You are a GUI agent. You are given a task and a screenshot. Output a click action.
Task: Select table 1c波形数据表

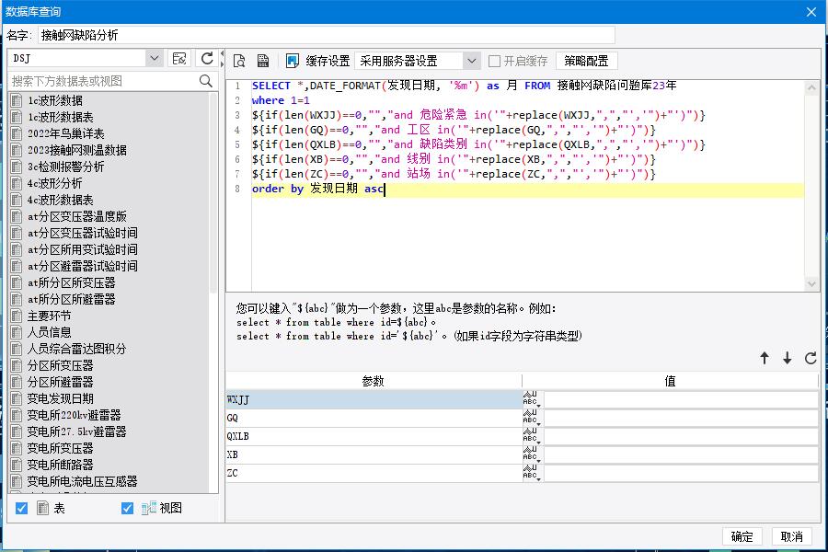click(61, 117)
